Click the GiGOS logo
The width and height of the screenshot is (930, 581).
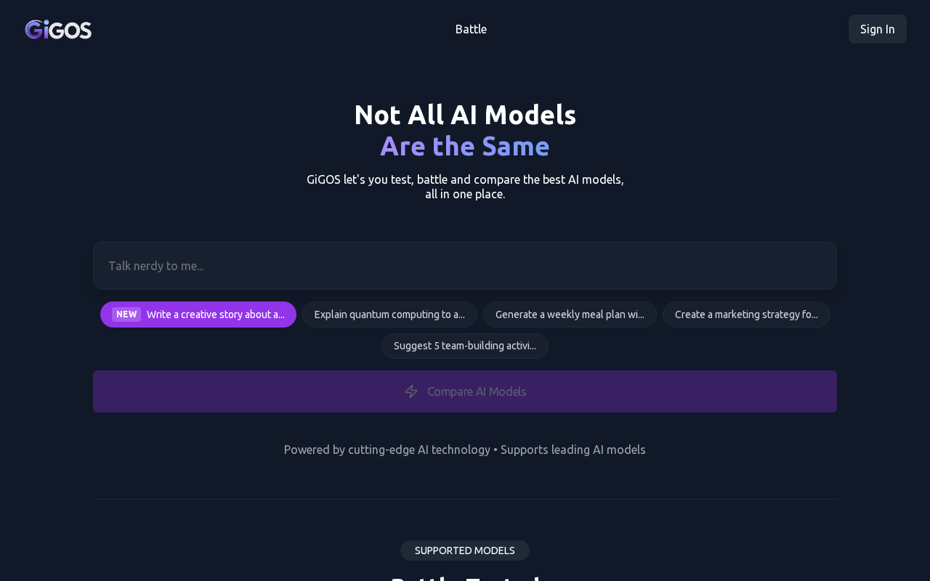coord(58,30)
